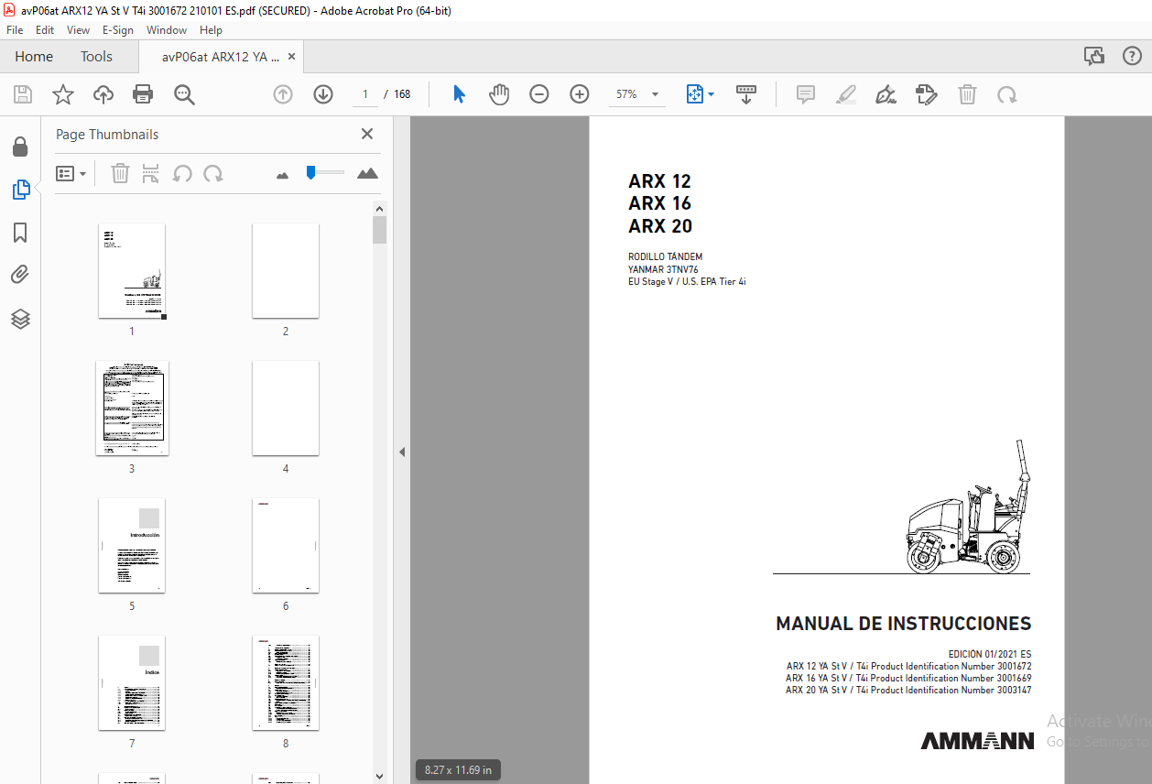Zoom out with the minus icon

tap(539, 94)
